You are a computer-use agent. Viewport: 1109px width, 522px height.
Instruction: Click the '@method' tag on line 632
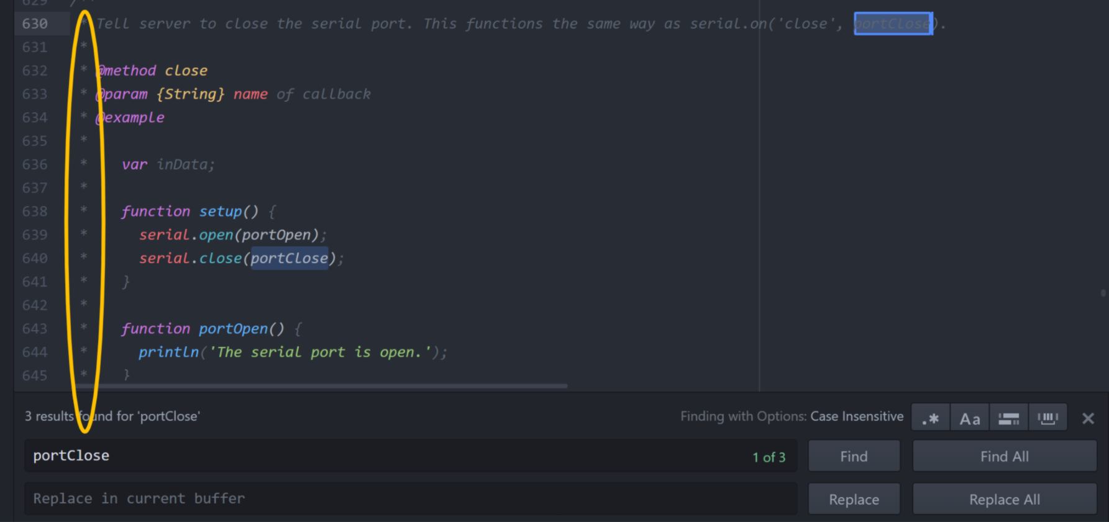click(127, 71)
